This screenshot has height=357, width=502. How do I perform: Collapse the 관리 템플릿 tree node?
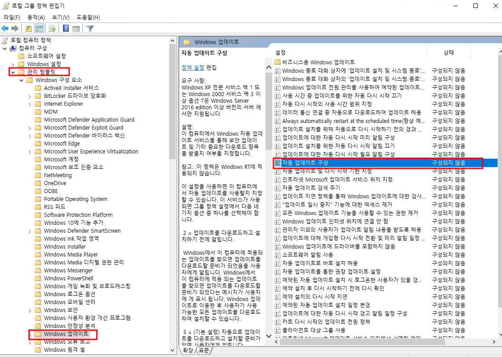tap(13, 72)
